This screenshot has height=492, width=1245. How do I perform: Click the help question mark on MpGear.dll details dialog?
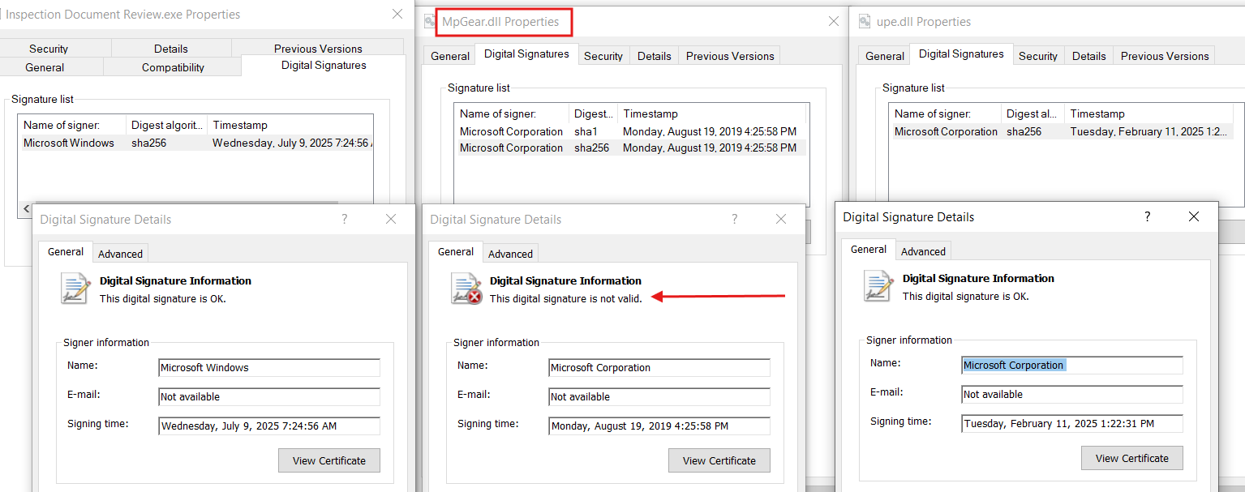click(734, 219)
